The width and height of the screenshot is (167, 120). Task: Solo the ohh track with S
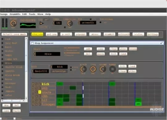click(36, 88)
